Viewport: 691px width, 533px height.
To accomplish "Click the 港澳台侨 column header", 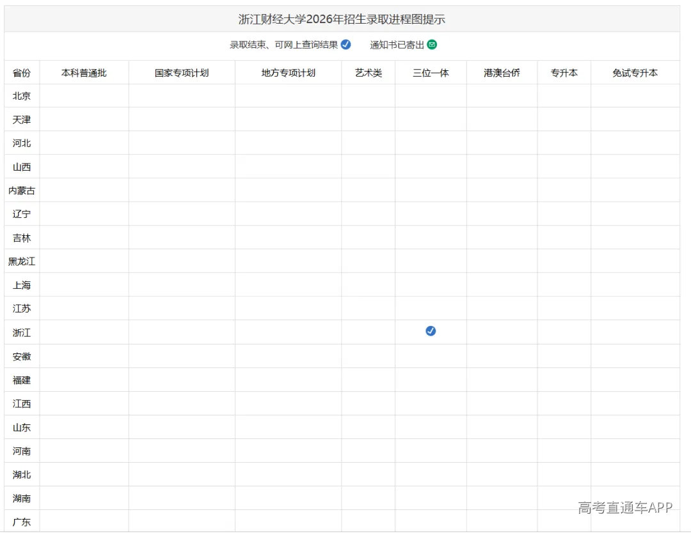I will click(x=502, y=73).
